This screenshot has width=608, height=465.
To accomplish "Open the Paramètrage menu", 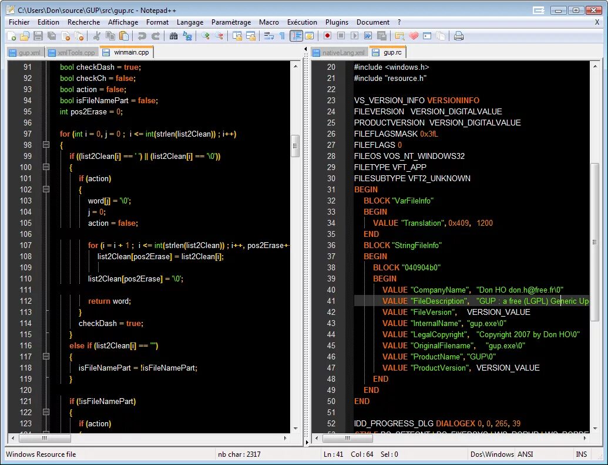I will point(231,22).
